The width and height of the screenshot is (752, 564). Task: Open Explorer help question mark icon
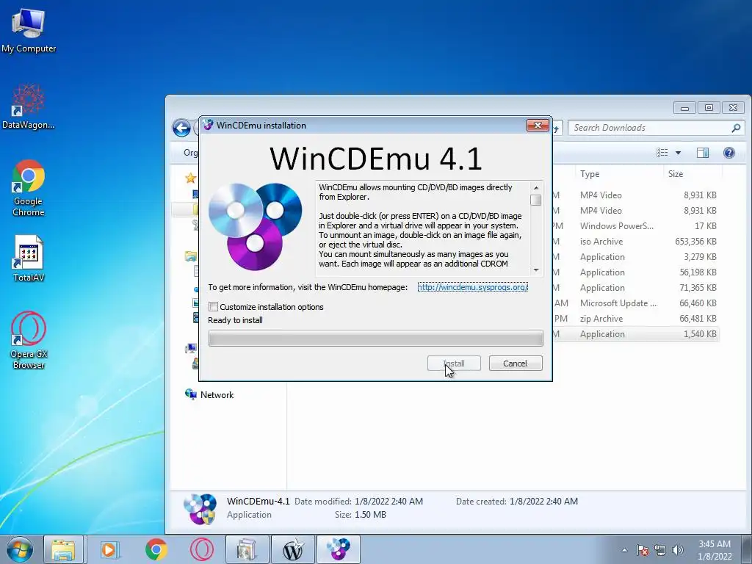[729, 153]
